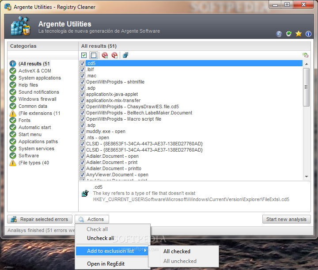This screenshot has width=318, height=270.
Task: Click green check icon beside Help files
Action: [x=13, y=85]
